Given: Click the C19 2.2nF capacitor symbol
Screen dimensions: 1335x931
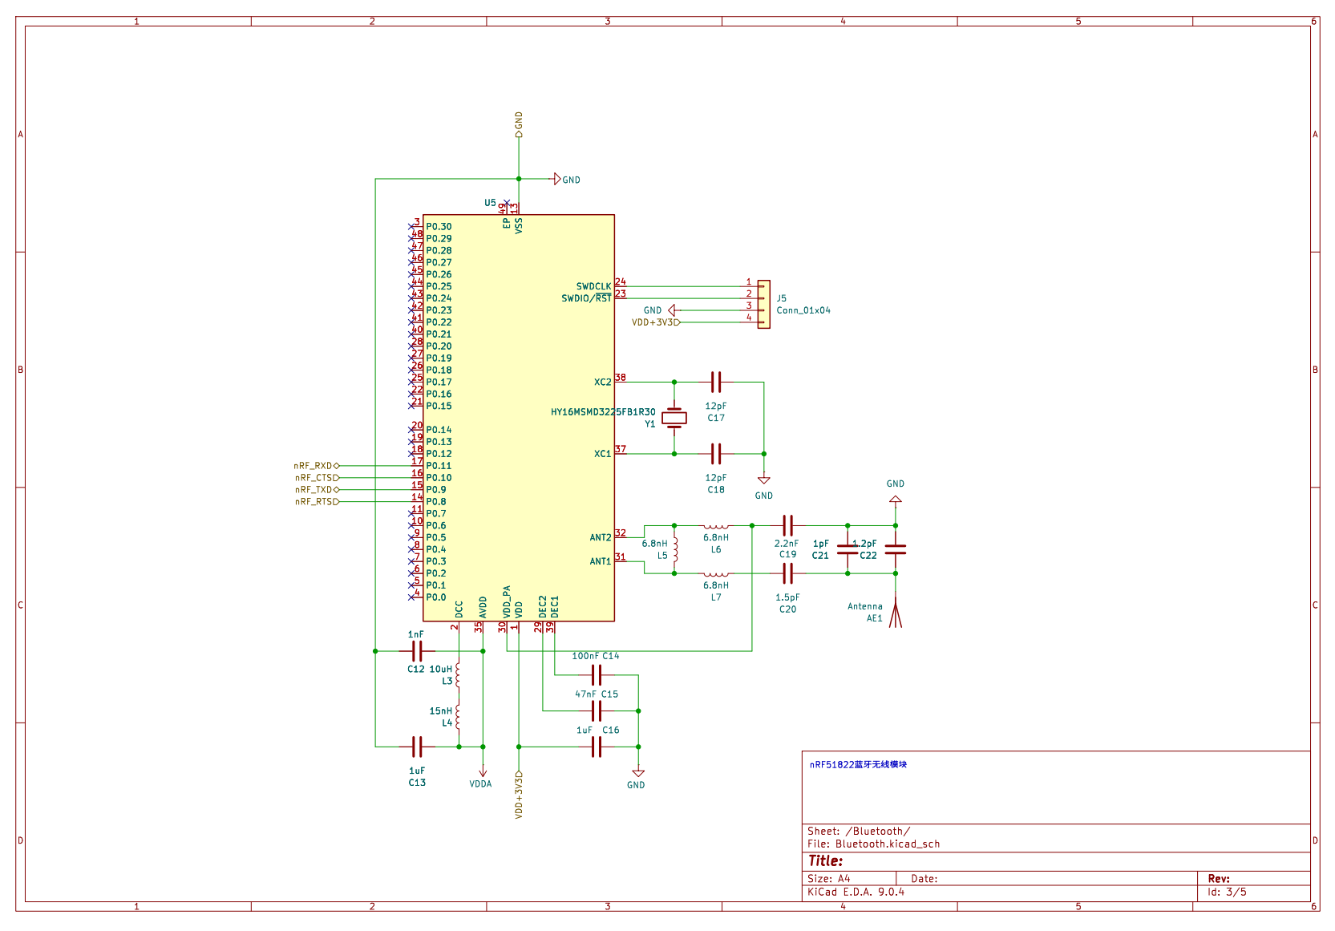Looking at the screenshot, I should click(x=787, y=526).
